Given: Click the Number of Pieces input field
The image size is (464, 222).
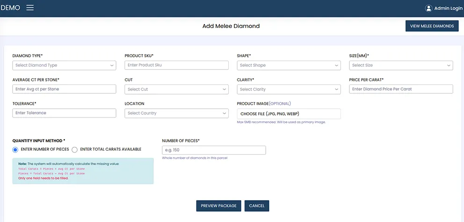Looking at the screenshot, I should pyautogui.click(x=214, y=150).
